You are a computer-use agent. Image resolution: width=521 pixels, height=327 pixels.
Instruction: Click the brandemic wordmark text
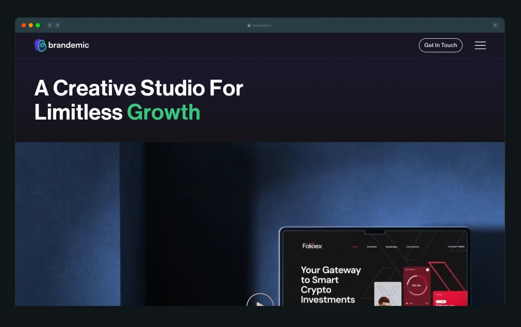69,45
